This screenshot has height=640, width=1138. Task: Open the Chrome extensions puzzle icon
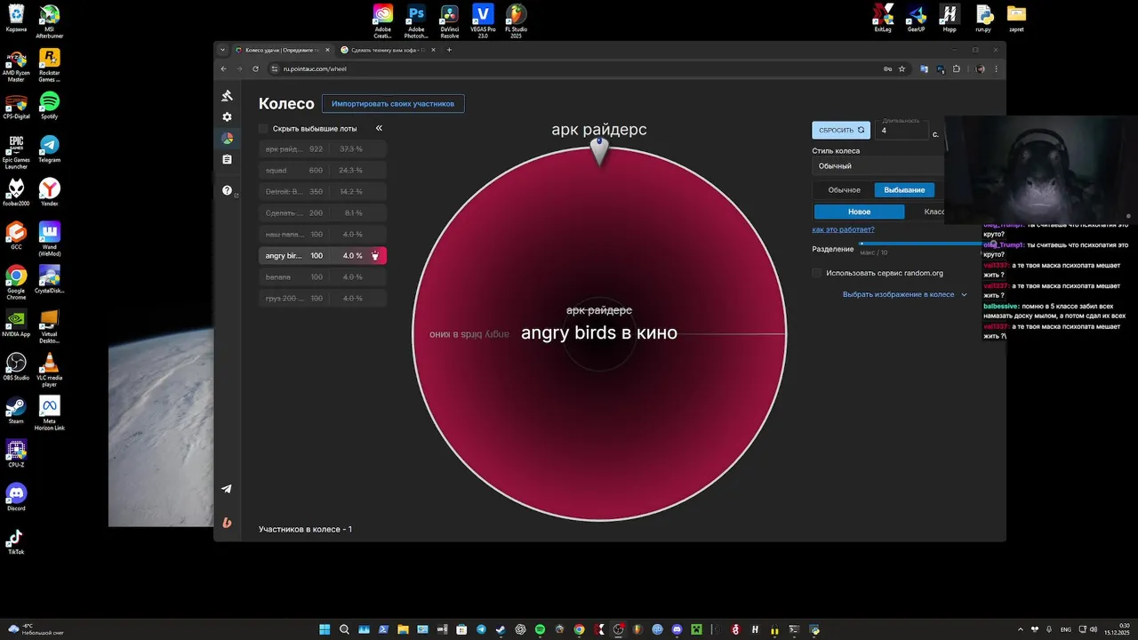(957, 68)
